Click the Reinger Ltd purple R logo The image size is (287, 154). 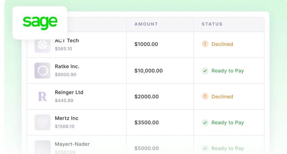42,96
